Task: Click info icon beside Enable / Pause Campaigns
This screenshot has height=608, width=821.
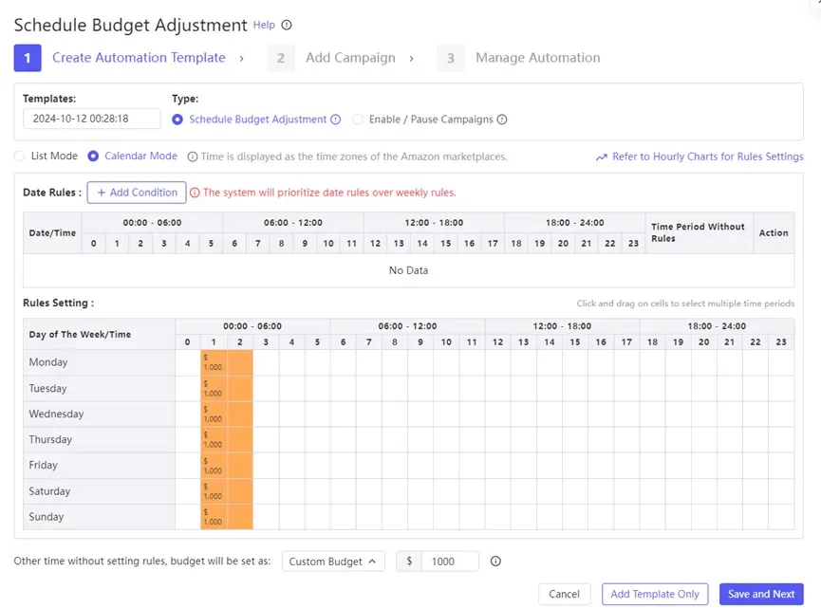Action: [502, 120]
